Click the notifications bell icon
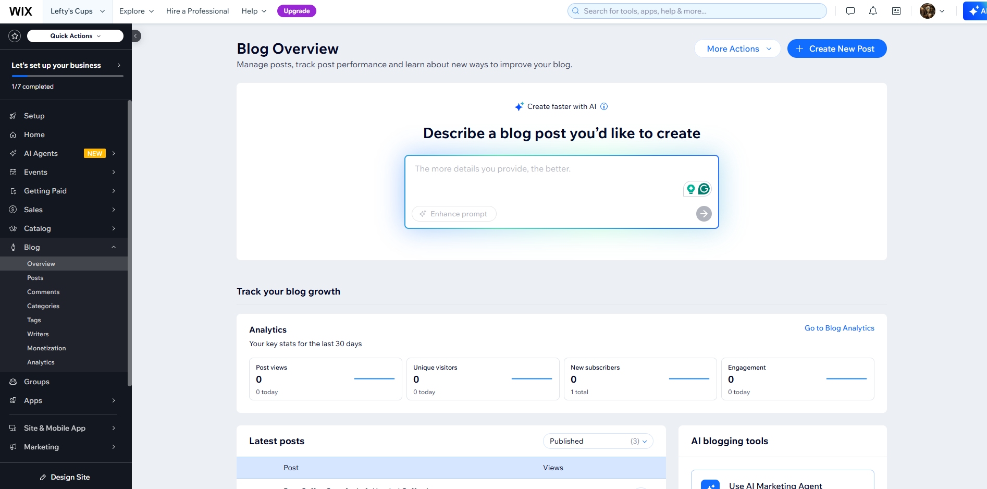The width and height of the screenshot is (987, 489). (873, 11)
